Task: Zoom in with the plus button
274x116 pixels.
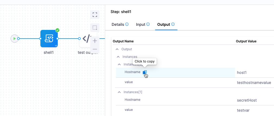Action: 95,41
